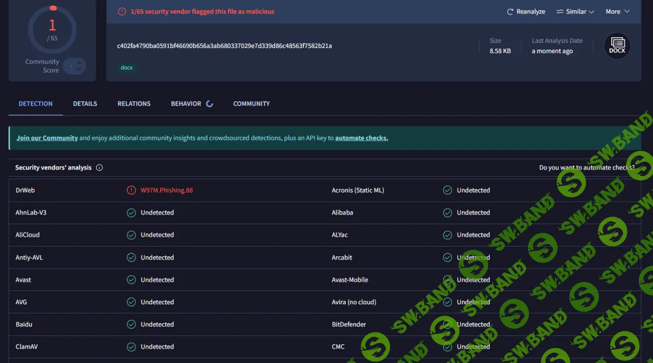Click the loading spinner icon beside Behavior
Image resolution: width=653 pixels, height=363 pixels.
pos(209,104)
